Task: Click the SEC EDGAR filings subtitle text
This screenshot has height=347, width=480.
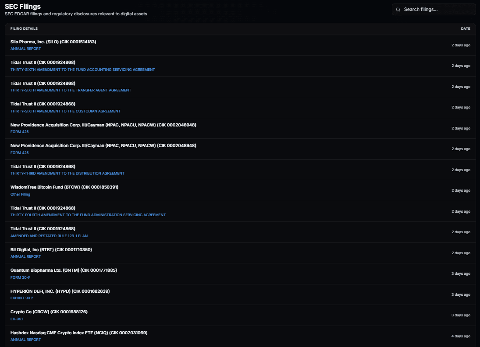Action: pos(75,14)
